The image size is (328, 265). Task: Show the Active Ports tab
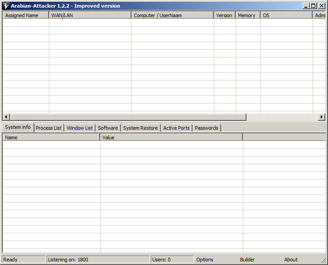pos(176,128)
